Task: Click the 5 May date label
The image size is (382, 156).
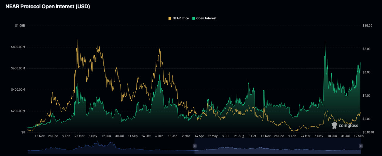Action: [x=93, y=136]
